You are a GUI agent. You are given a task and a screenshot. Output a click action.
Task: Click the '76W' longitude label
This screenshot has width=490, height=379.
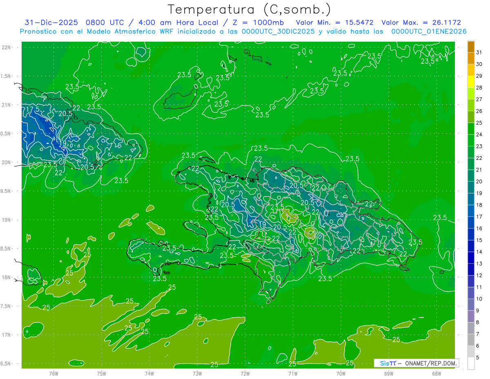click(53, 373)
